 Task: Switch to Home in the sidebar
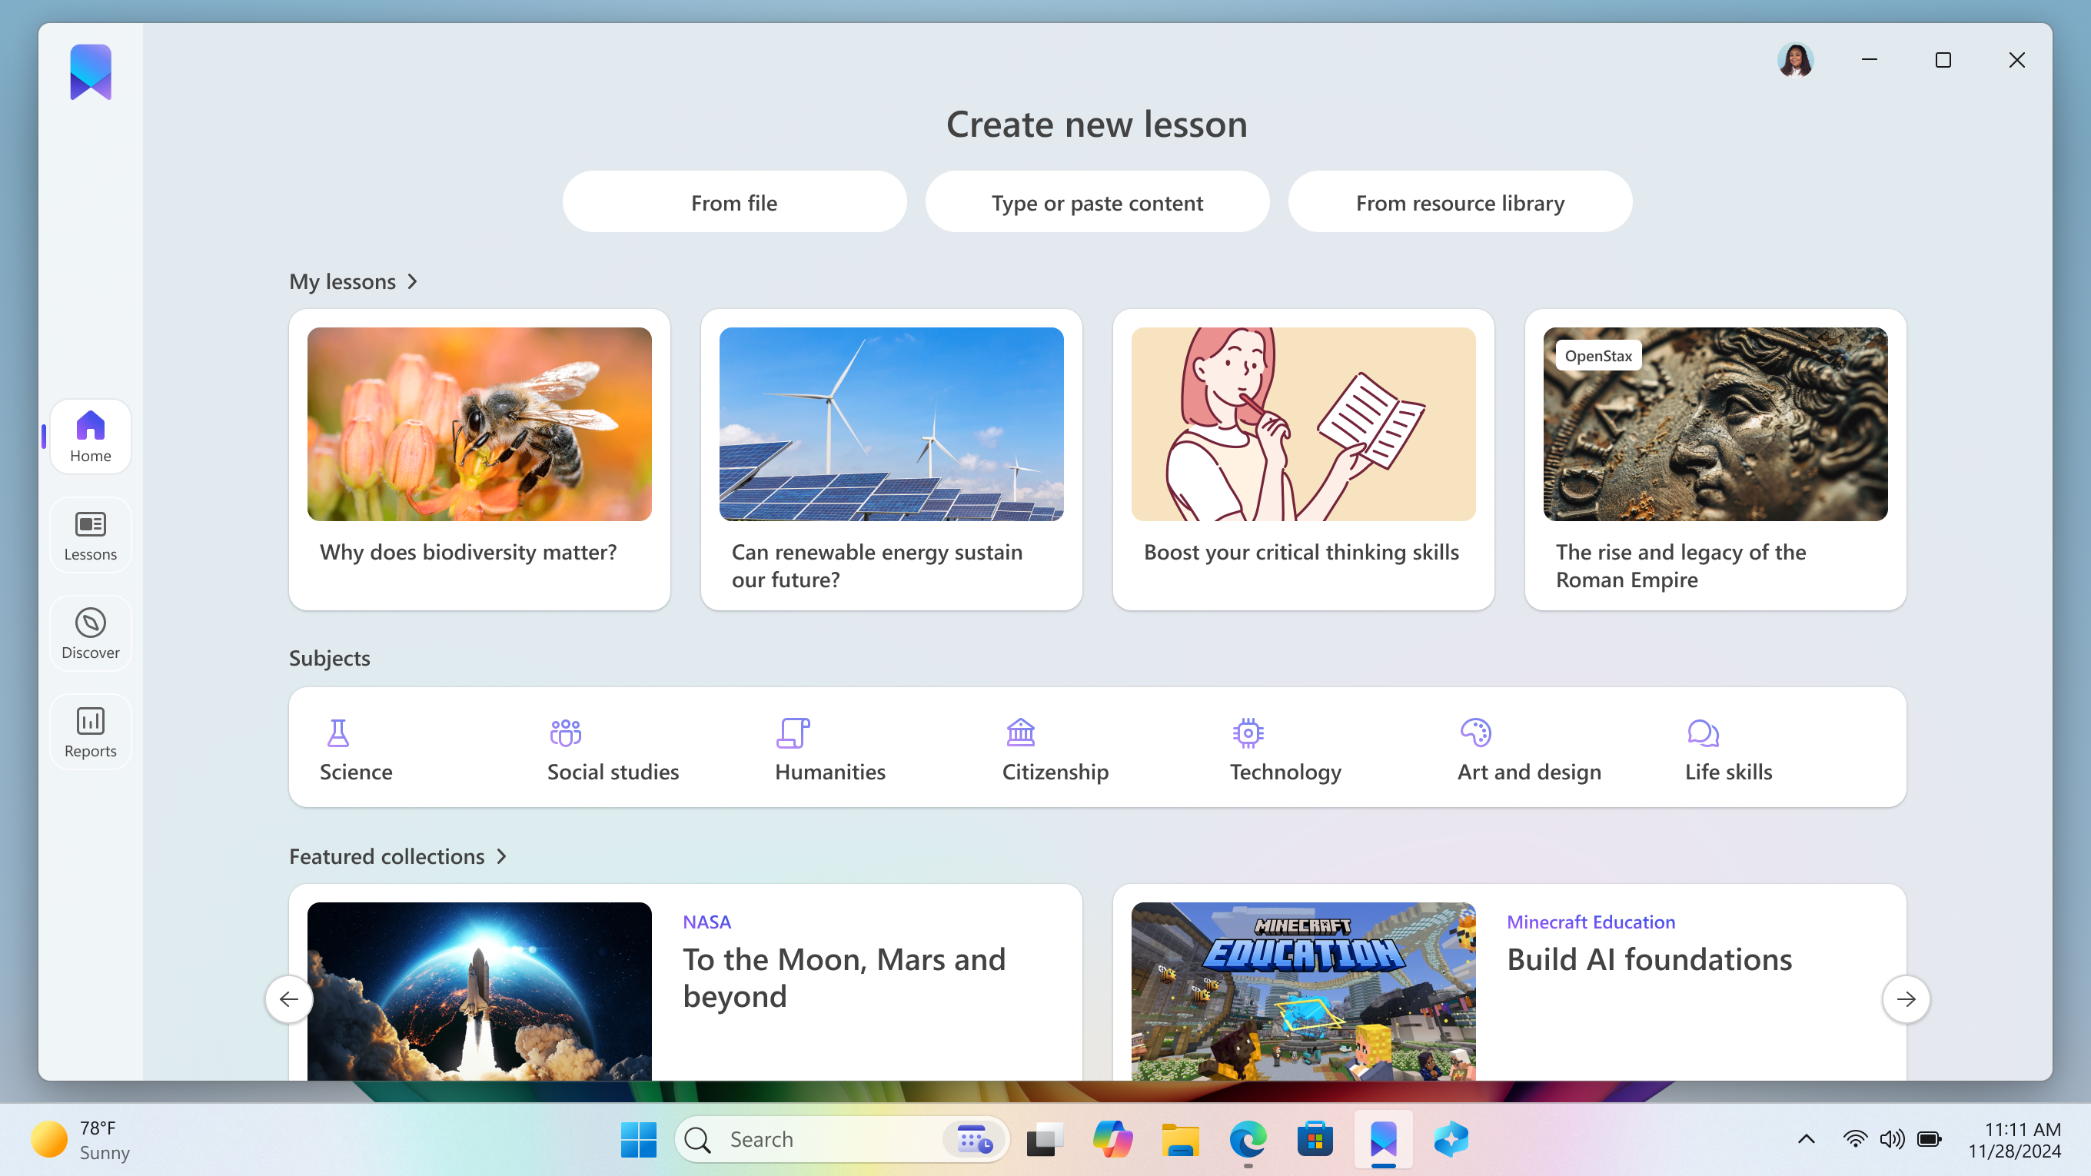pyautogui.click(x=89, y=437)
